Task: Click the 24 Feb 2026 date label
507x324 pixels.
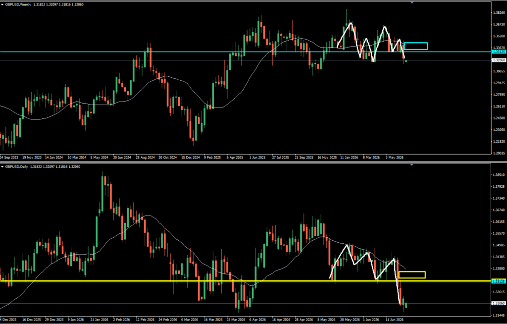Action: [168, 320]
